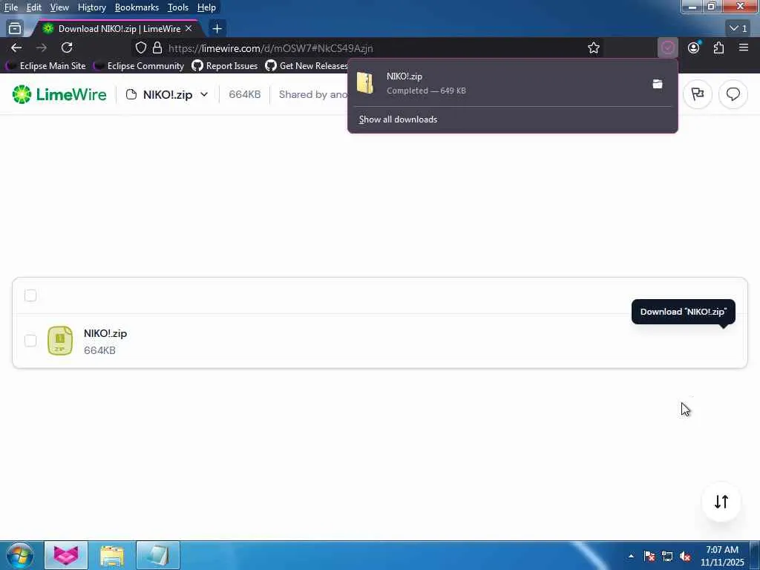Open the Bookmarks menu
The image size is (760, 570).
137,7
